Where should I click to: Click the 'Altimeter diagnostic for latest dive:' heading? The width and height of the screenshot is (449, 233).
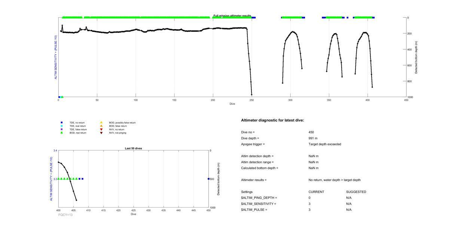(273, 120)
